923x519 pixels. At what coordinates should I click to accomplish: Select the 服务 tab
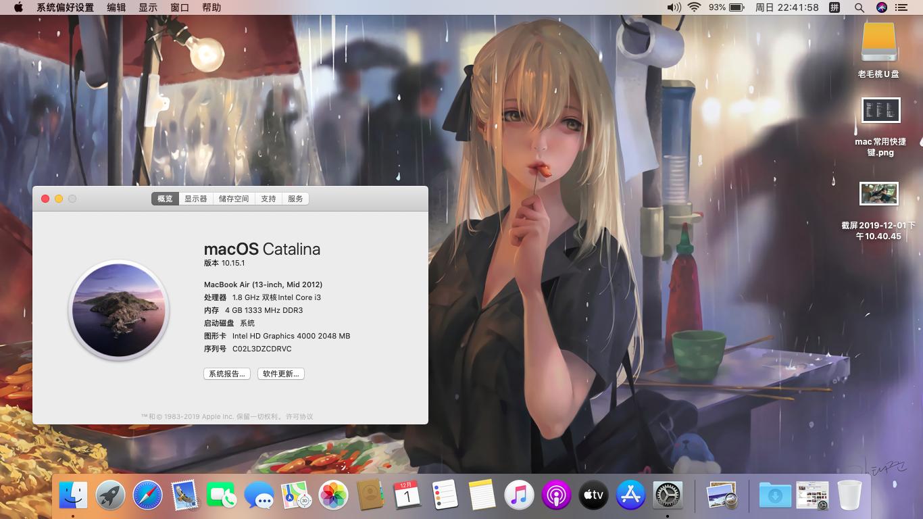coord(295,199)
